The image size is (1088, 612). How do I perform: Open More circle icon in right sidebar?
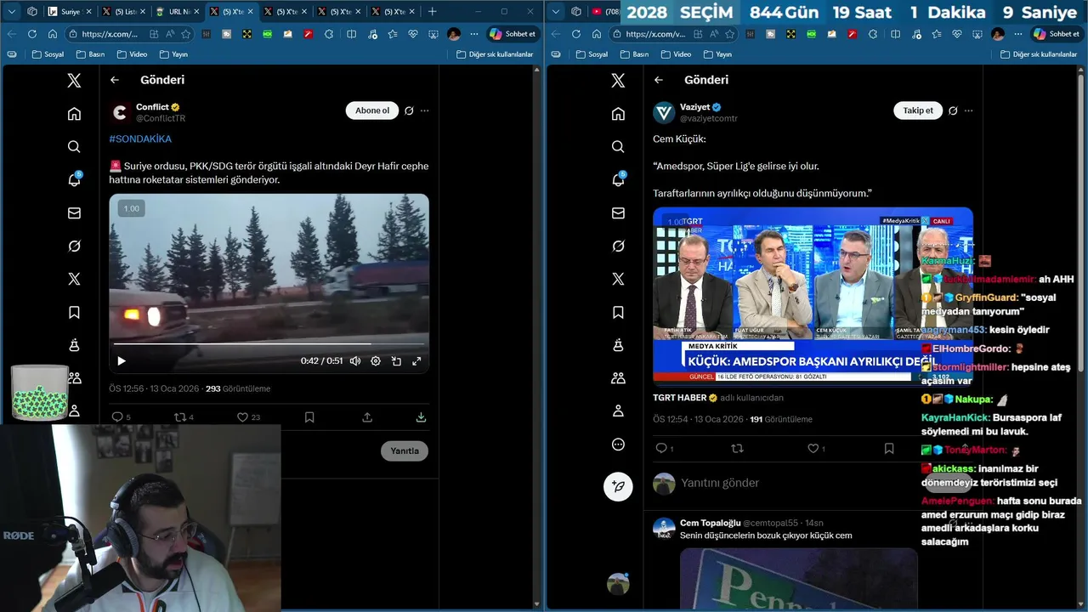click(618, 445)
